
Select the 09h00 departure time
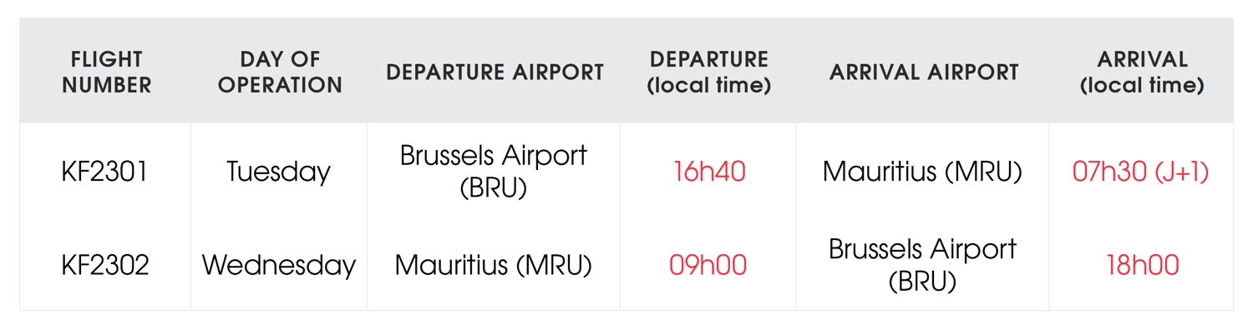pyautogui.click(x=708, y=265)
